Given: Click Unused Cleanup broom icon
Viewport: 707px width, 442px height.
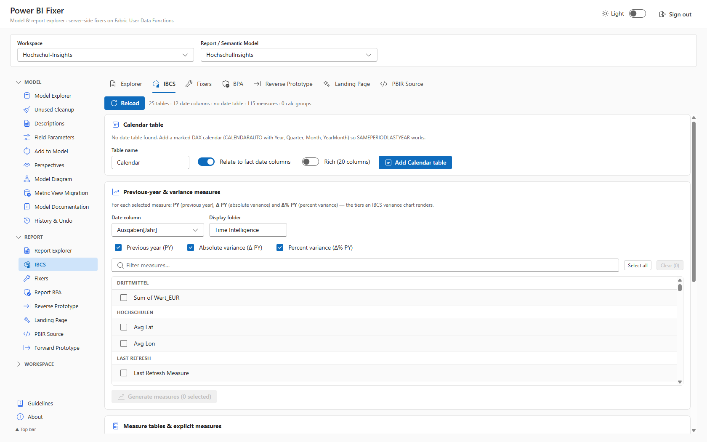Looking at the screenshot, I should 27,109.
